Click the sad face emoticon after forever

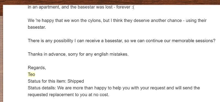133,7
